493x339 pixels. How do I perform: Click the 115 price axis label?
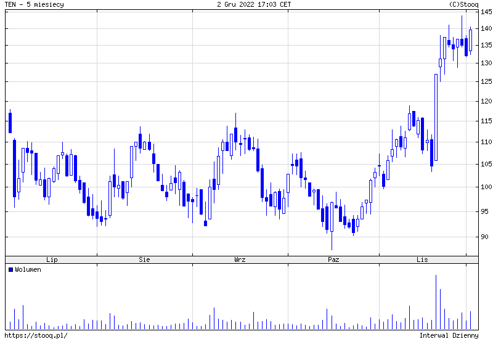(486, 121)
